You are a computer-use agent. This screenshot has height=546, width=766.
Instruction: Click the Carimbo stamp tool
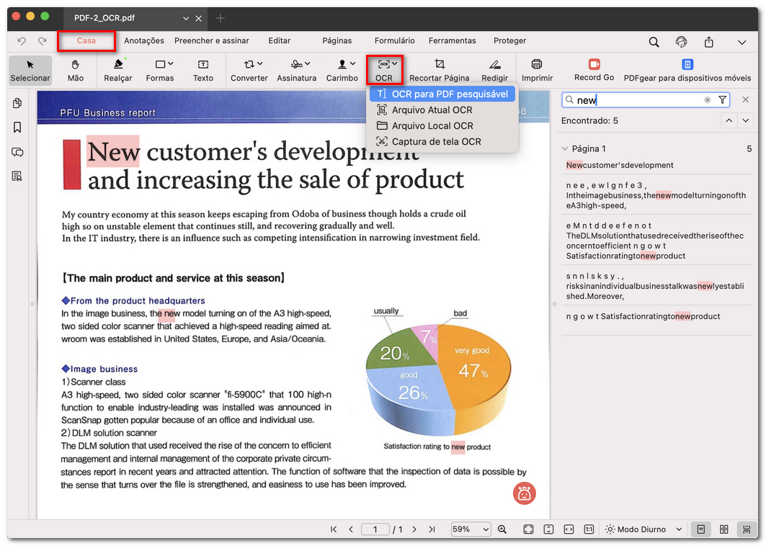click(342, 70)
